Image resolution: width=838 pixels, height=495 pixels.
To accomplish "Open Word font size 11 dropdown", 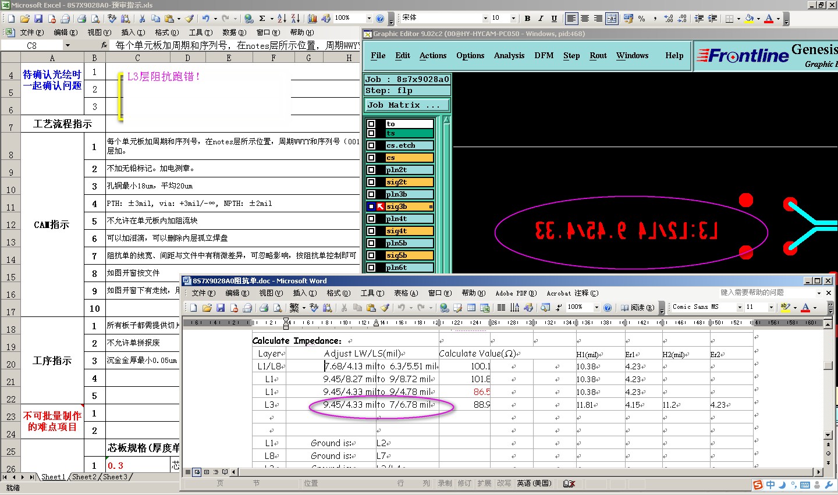I will coord(771,307).
